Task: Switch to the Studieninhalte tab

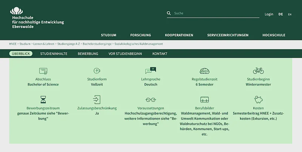Action: 54,54
